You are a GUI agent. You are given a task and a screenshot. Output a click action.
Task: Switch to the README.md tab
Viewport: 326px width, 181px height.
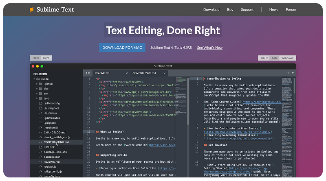click(x=111, y=73)
